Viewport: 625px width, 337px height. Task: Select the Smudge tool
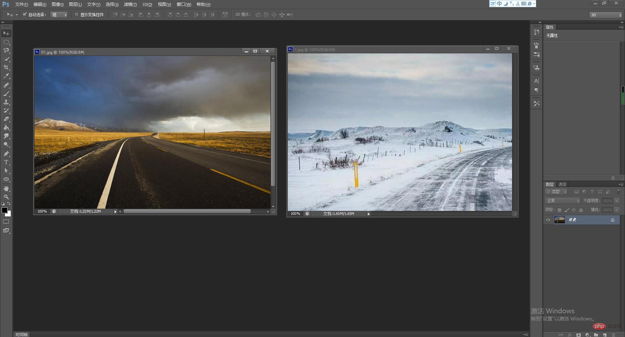6,136
